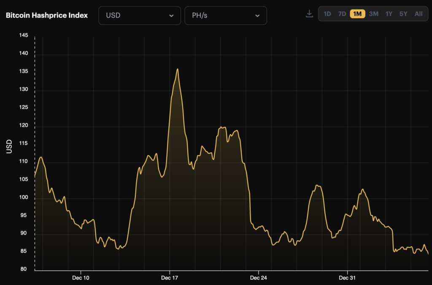Click the Dec 10 x-axis date label
432x285 pixels.
[81, 278]
